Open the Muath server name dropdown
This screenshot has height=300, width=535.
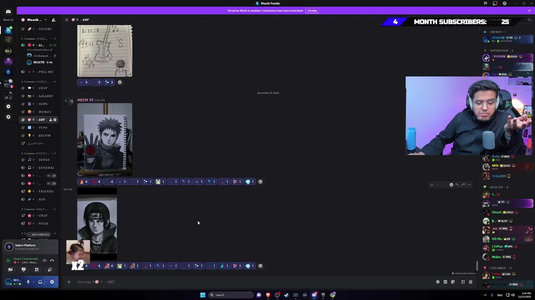tap(37, 20)
